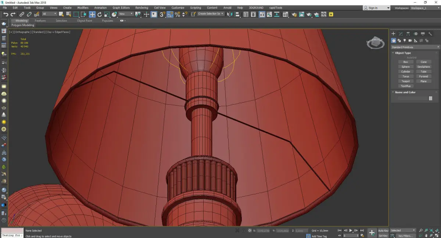Activate the Select and Link tool
The image size is (441, 238).
pyautogui.click(x=22, y=15)
